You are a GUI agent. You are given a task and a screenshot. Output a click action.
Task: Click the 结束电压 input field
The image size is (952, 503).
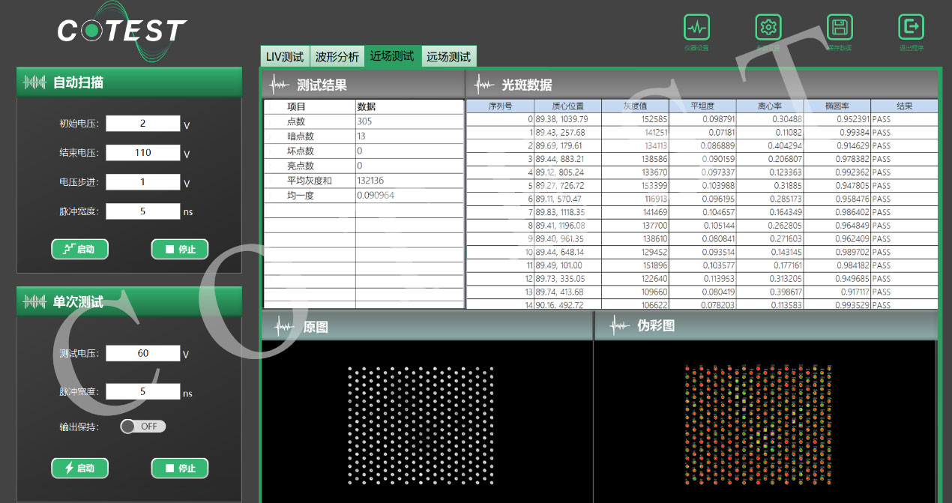[142, 153]
